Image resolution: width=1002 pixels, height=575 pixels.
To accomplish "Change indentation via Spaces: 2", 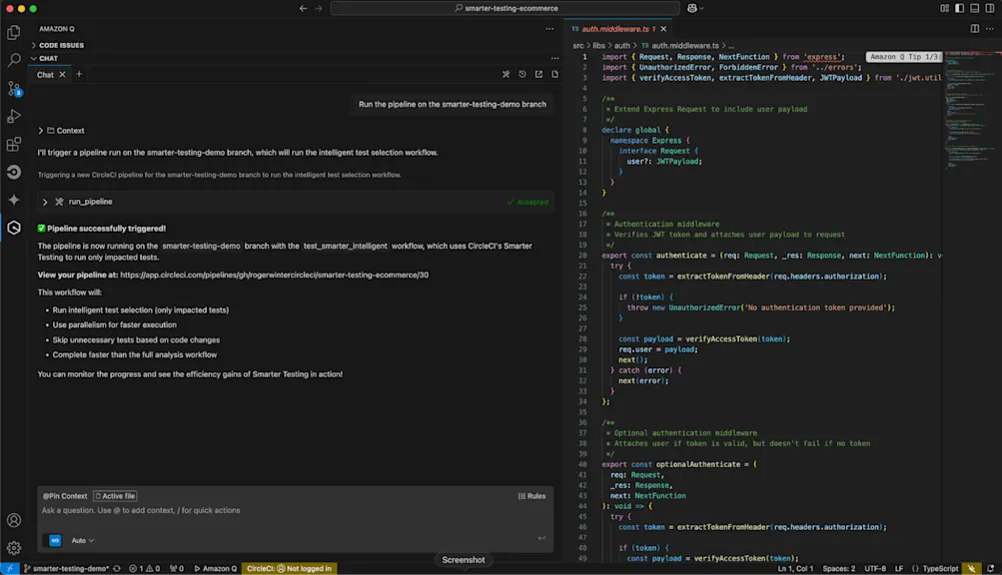I will point(838,569).
